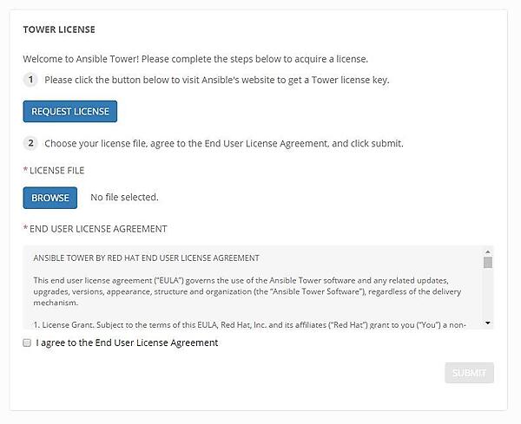521x424 pixels.
Task: Click the step 2 number badge
Action: pos(31,143)
